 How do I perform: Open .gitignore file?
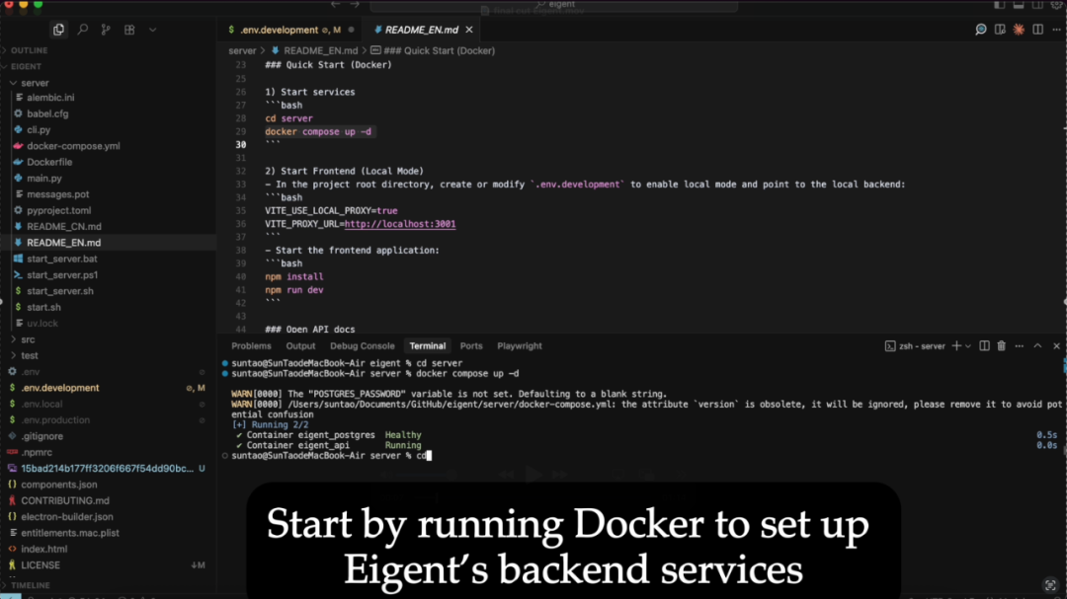coord(41,436)
